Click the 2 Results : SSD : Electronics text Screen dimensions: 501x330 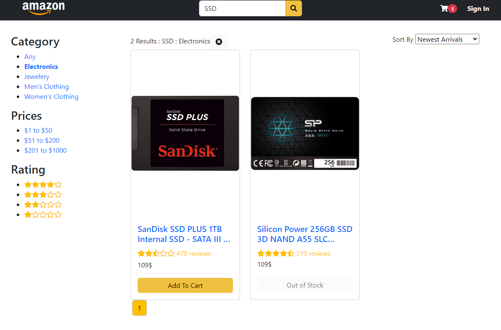170,41
